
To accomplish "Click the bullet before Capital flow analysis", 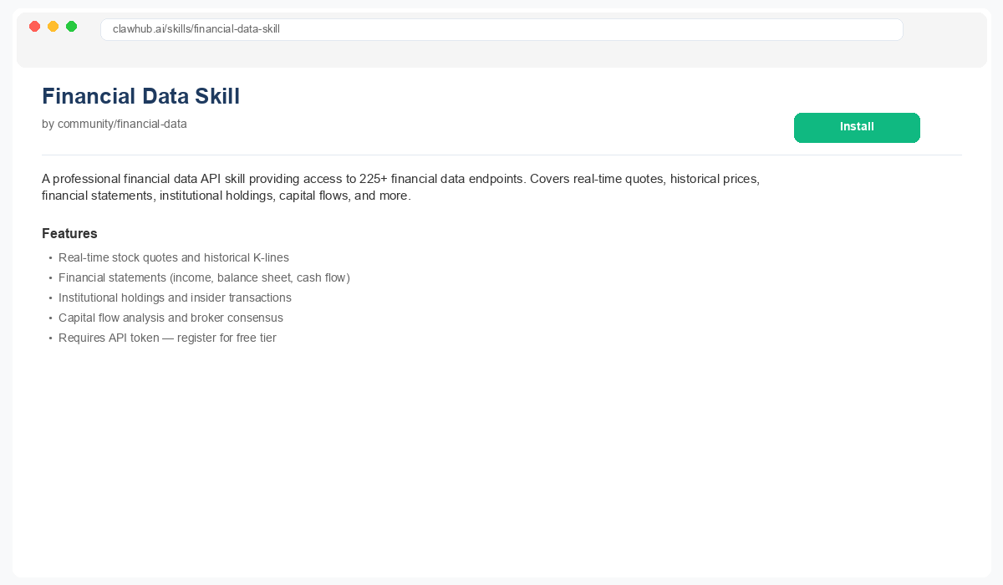I will pyautogui.click(x=50, y=318).
